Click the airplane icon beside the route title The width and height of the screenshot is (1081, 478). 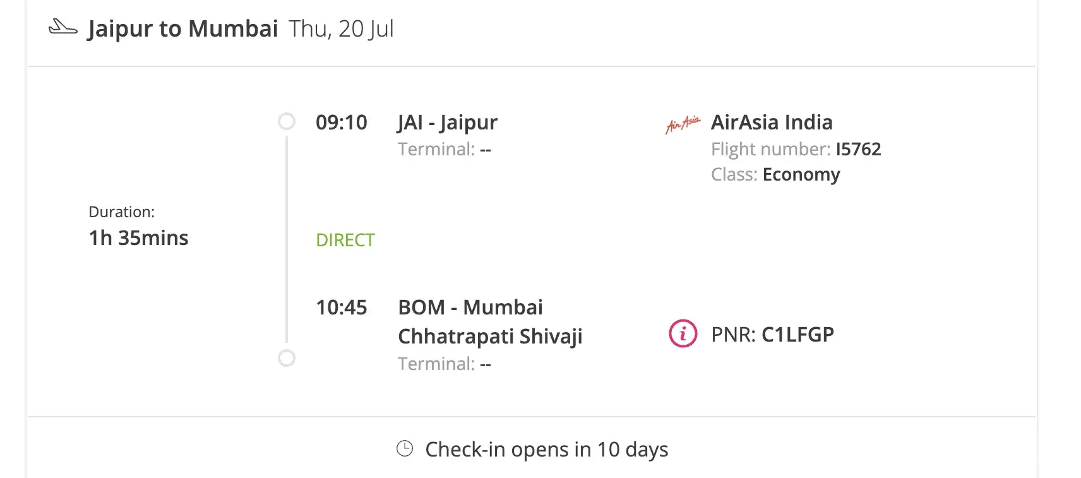63,27
